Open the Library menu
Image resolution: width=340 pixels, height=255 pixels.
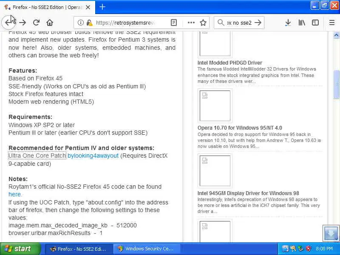tap(302, 23)
